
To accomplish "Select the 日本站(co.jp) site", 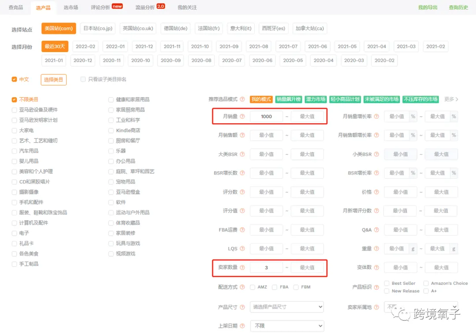I will (98, 28).
